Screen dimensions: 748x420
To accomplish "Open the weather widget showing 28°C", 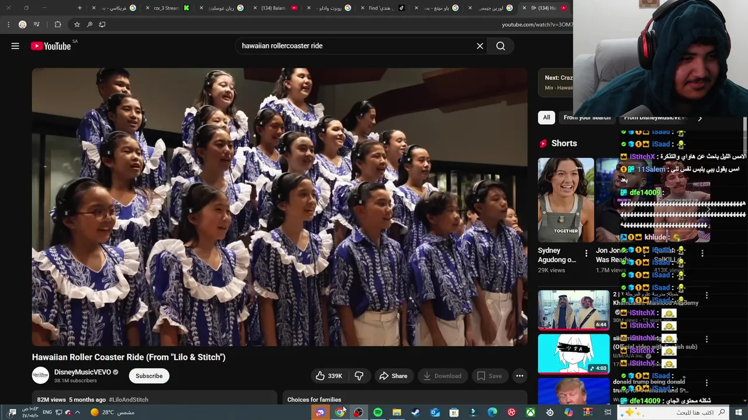I will [x=113, y=412].
